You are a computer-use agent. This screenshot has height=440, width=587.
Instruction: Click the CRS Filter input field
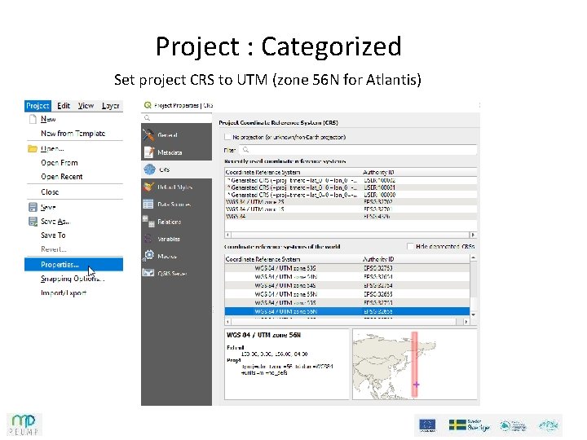(x=358, y=150)
